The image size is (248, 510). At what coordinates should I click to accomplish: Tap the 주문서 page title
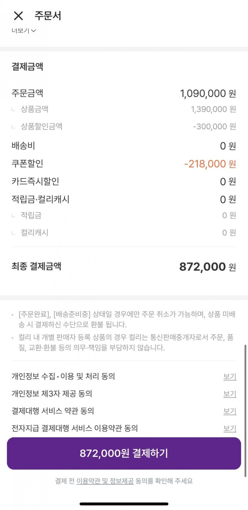point(48,16)
